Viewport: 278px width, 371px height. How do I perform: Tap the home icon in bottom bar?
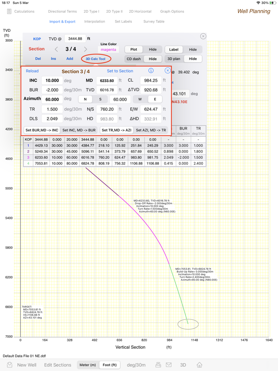click(199, 365)
